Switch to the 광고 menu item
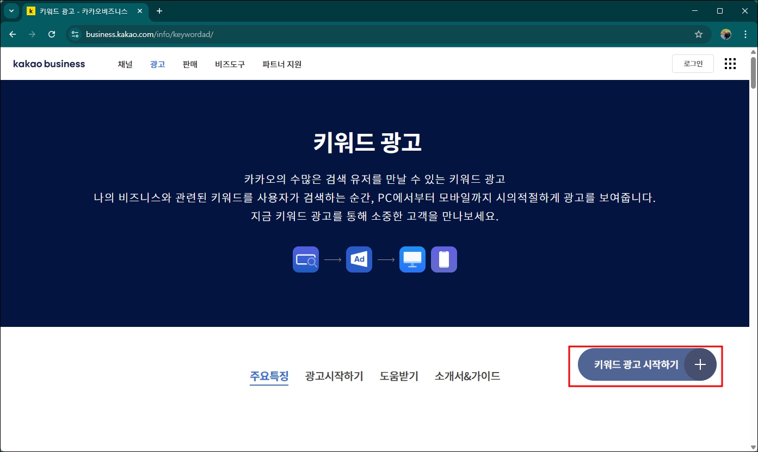 [157, 64]
